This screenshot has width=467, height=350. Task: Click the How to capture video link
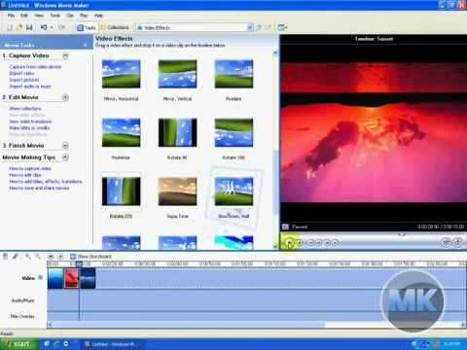click(x=30, y=168)
